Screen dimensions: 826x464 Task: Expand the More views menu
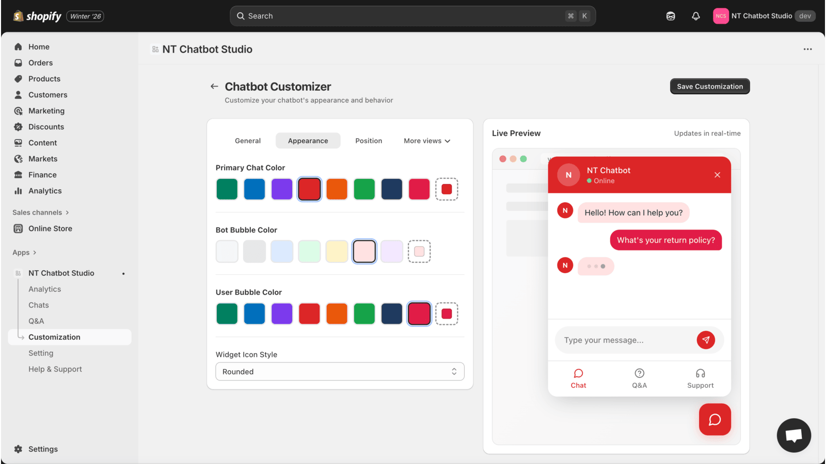pos(427,140)
